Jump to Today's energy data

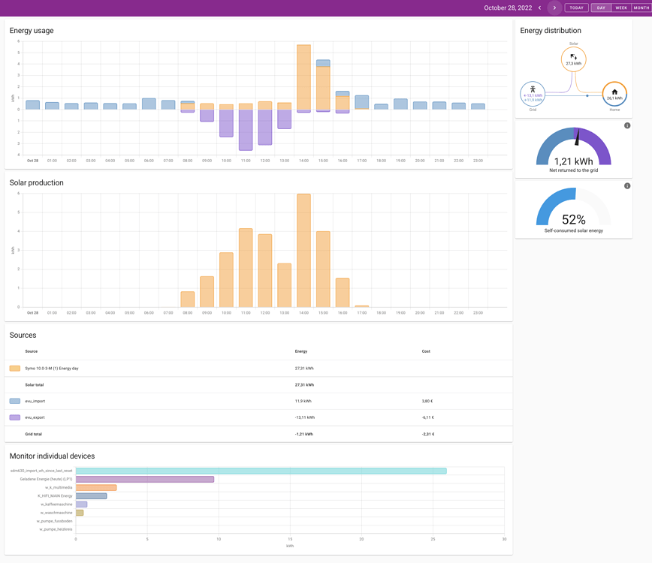(x=576, y=8)
